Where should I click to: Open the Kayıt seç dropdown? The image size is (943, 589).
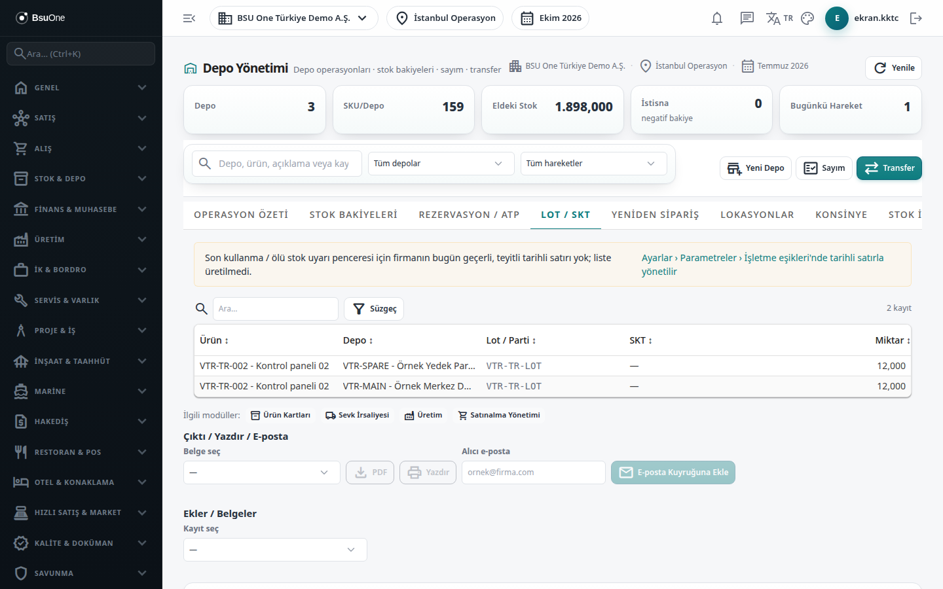pos(275,550)
